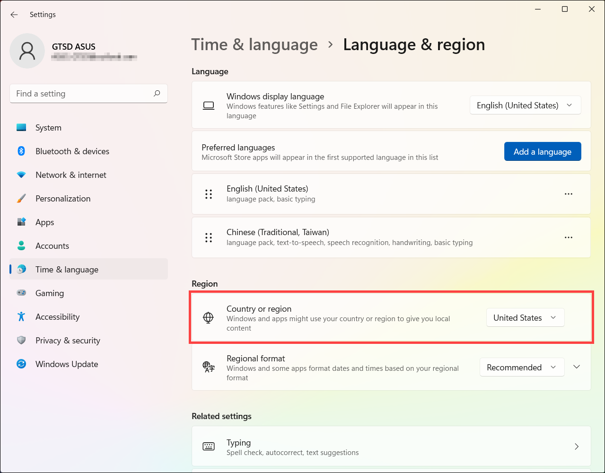Go back with the Settings back arrow
The width and height of the screenshot is (605, 473).
14,15
